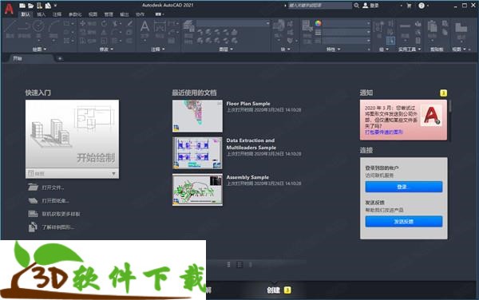Switch to the 参数化 ribbon tab
This screenshot has width=479, height=300.
tap(75, 14)
